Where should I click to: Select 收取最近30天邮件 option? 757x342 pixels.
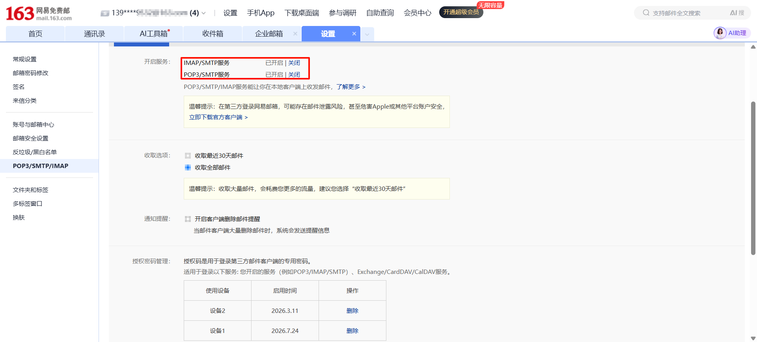click(188, 155)
